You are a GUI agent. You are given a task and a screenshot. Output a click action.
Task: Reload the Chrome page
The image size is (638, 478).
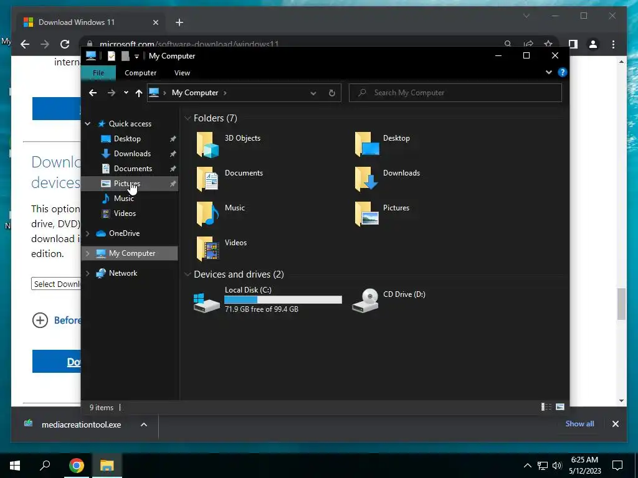pos(65,44)
